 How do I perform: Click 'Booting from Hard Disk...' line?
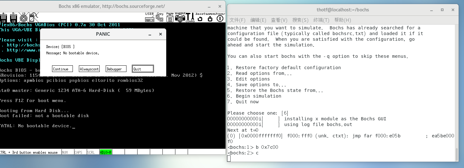click(34, 111)
